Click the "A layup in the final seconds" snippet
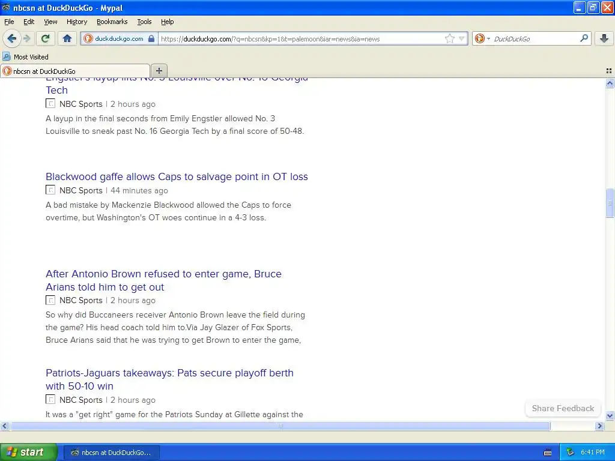 175,125
